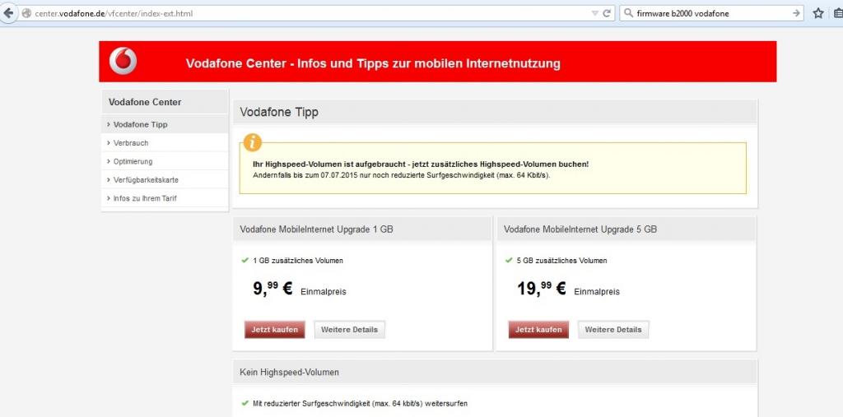Click the 19,99 € price
The width and height of the screenshot is (843, 417).
542,289
